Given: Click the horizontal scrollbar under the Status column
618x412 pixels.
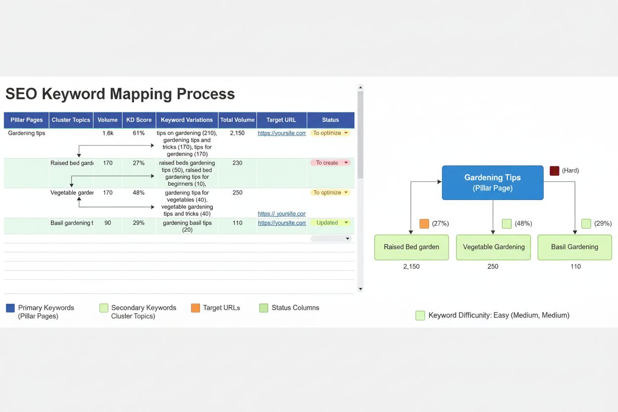Looking at the screenshot, I should tap(330, 238).
